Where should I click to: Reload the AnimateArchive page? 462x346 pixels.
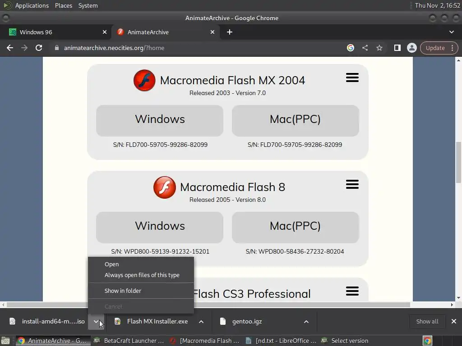click(39, 48)
